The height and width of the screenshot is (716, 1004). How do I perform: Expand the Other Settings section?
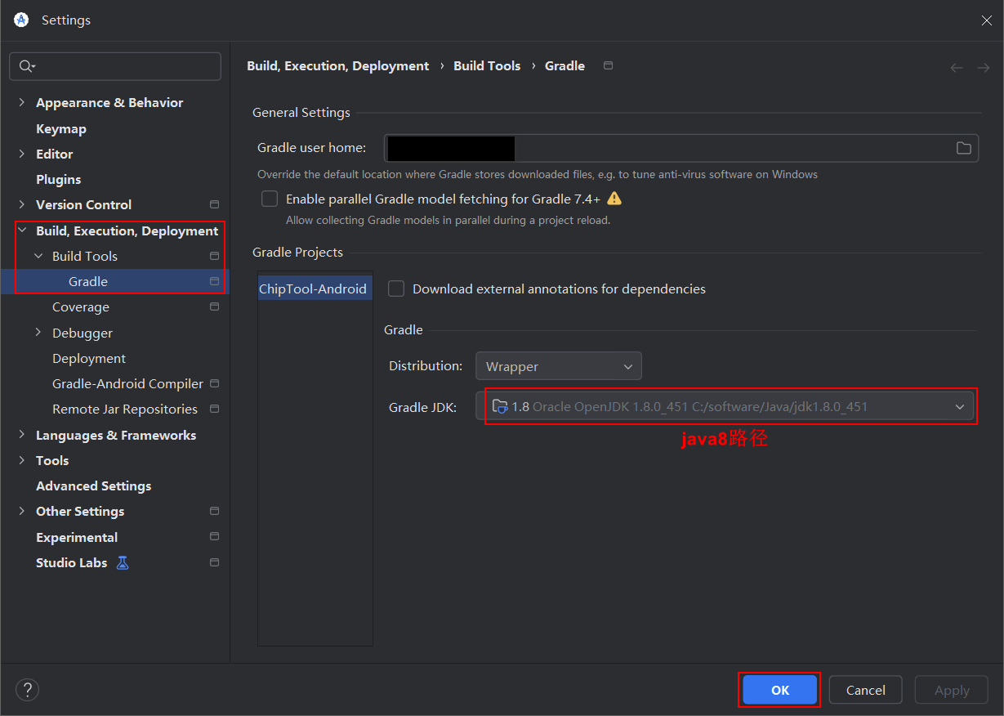(22, 511)
